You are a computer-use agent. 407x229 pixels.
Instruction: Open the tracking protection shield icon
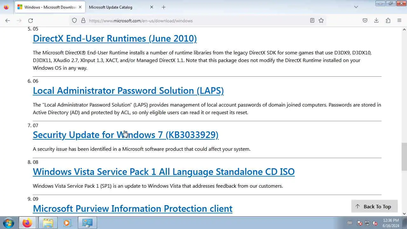74,20
